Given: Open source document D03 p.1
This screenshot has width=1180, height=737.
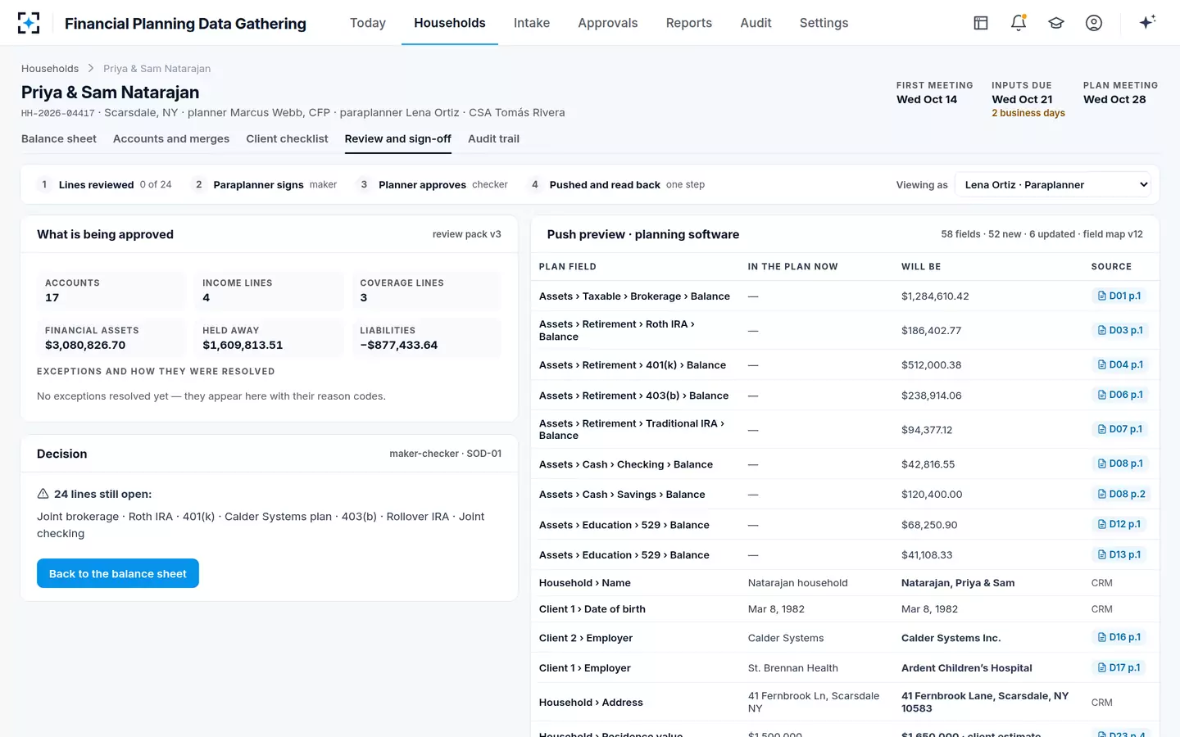Looking at the screenshot, I should 1120,330.
